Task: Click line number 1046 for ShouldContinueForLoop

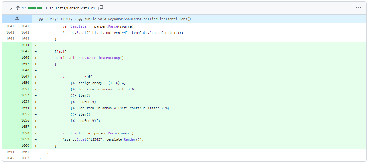Action: [x=25, y=57]
